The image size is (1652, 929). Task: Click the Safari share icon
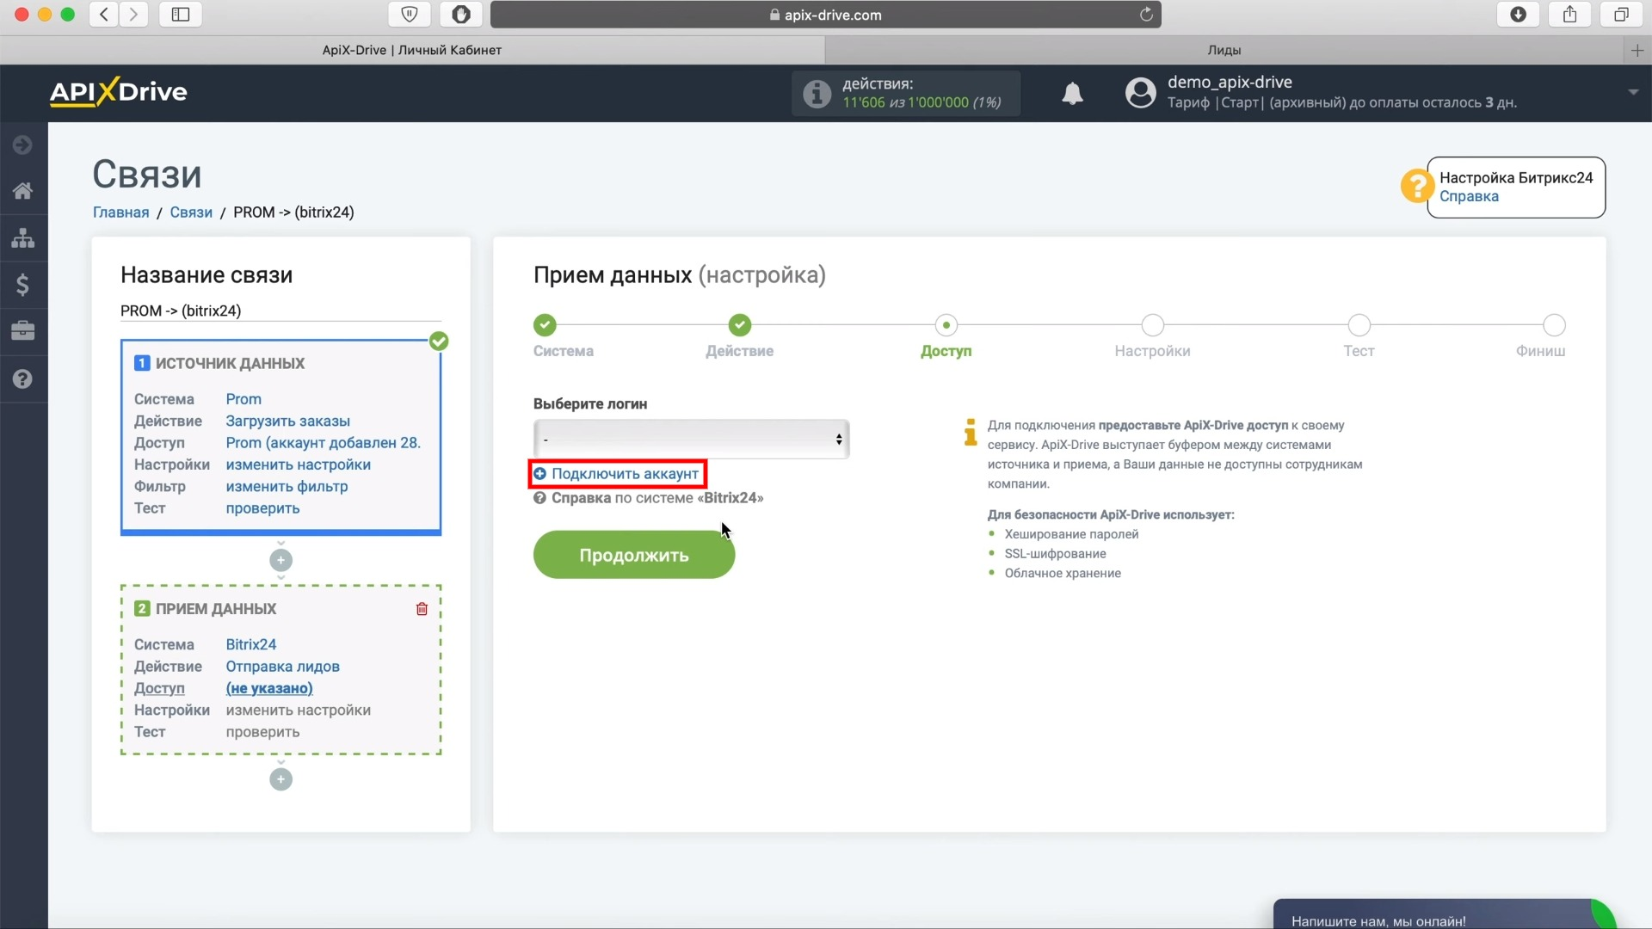coord(1570,14)
